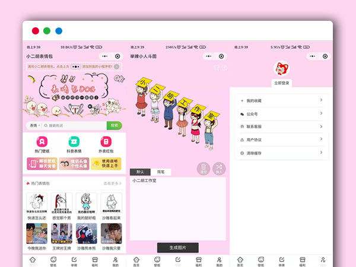Open the 感觉那个男 sticker thumbnail
Image resolution: width=356 pixels, height=267 pixels.
pos(62,203)
